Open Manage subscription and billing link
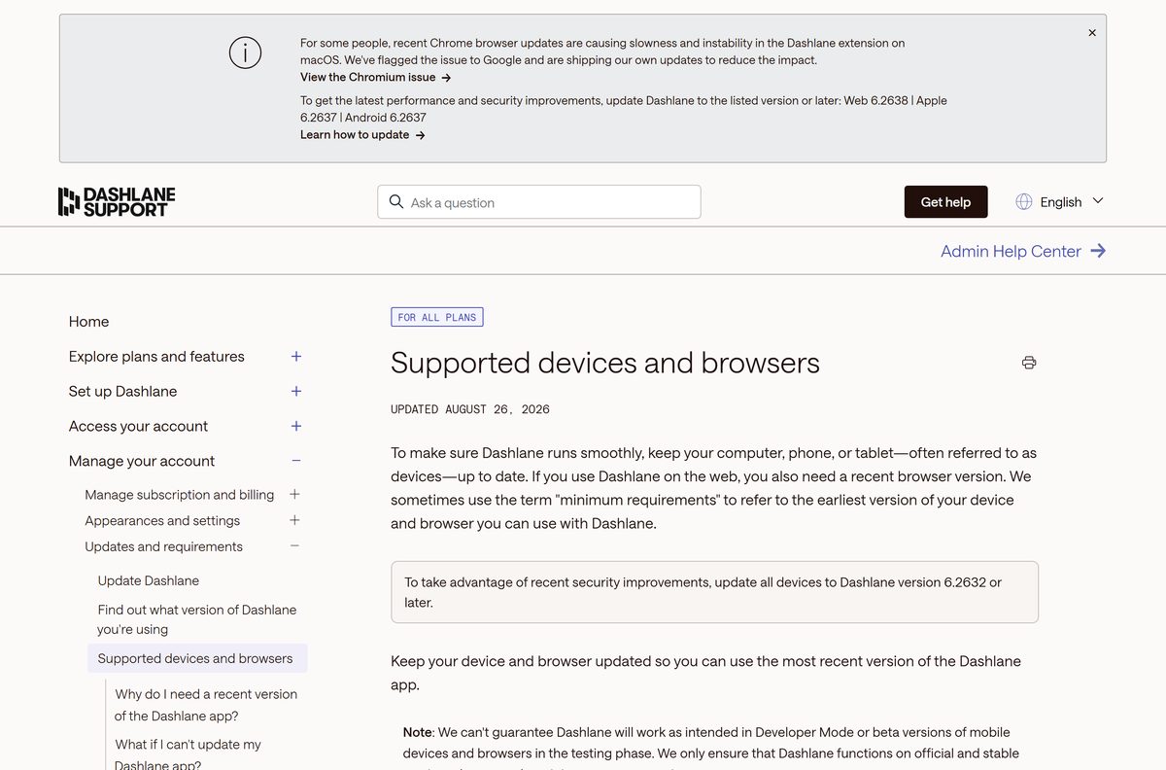1166x770 pixels. pos(180,495)
